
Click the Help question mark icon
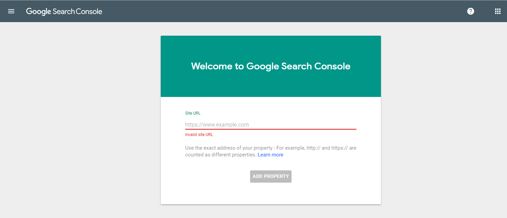470,11
